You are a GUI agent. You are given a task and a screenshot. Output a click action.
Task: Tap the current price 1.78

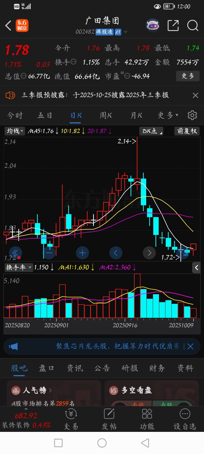17,50
